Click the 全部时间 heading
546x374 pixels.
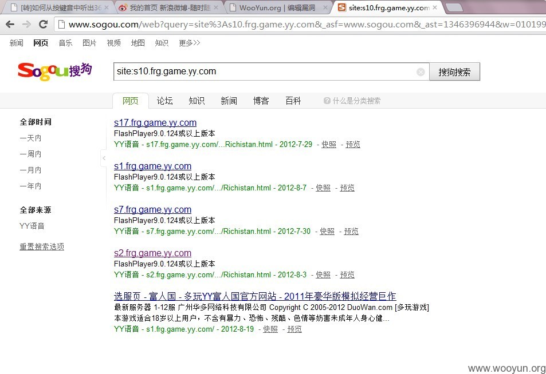click(36, 122)
